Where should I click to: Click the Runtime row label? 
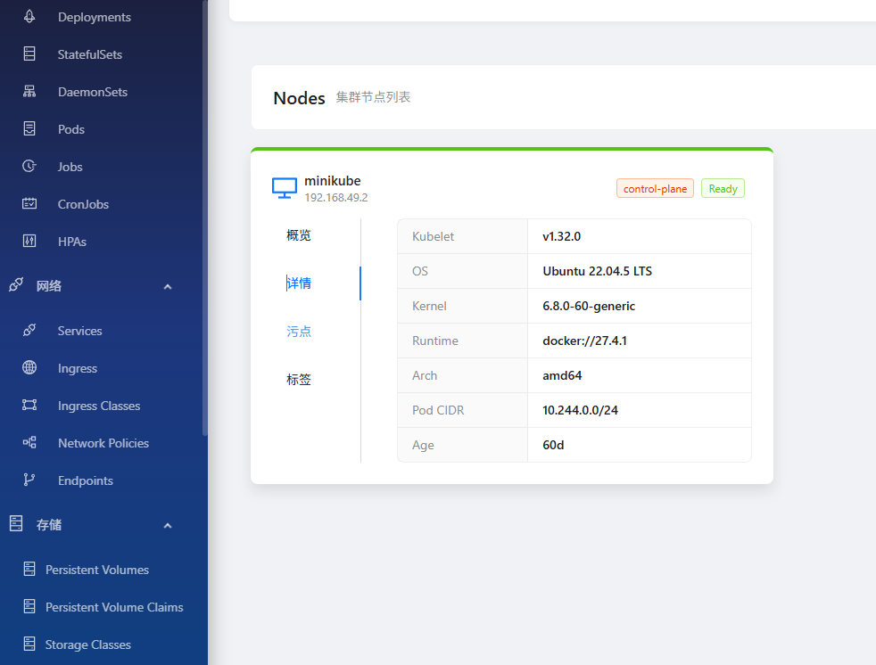435,341
